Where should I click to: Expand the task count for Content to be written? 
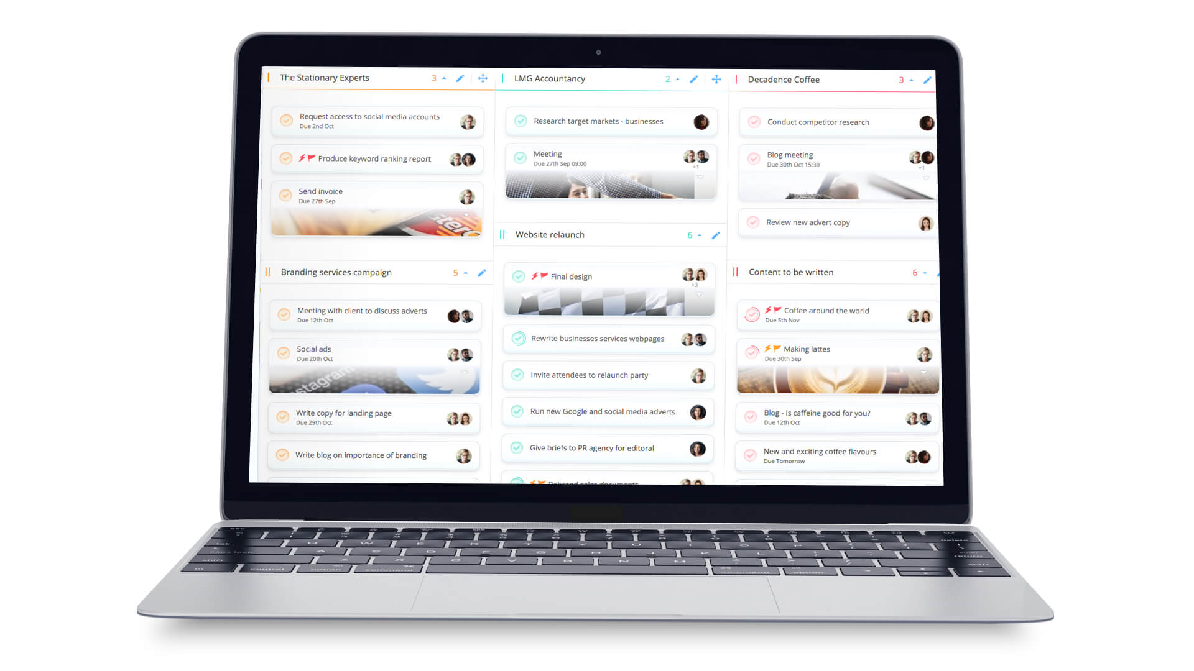click(920, 272)
